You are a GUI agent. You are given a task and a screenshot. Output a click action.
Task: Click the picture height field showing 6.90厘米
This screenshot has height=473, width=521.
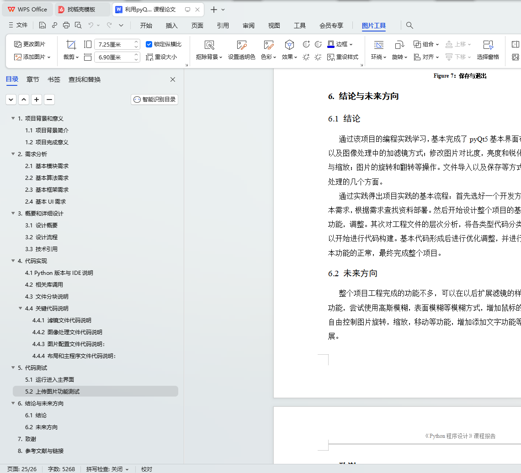click(x=117, y=57)
